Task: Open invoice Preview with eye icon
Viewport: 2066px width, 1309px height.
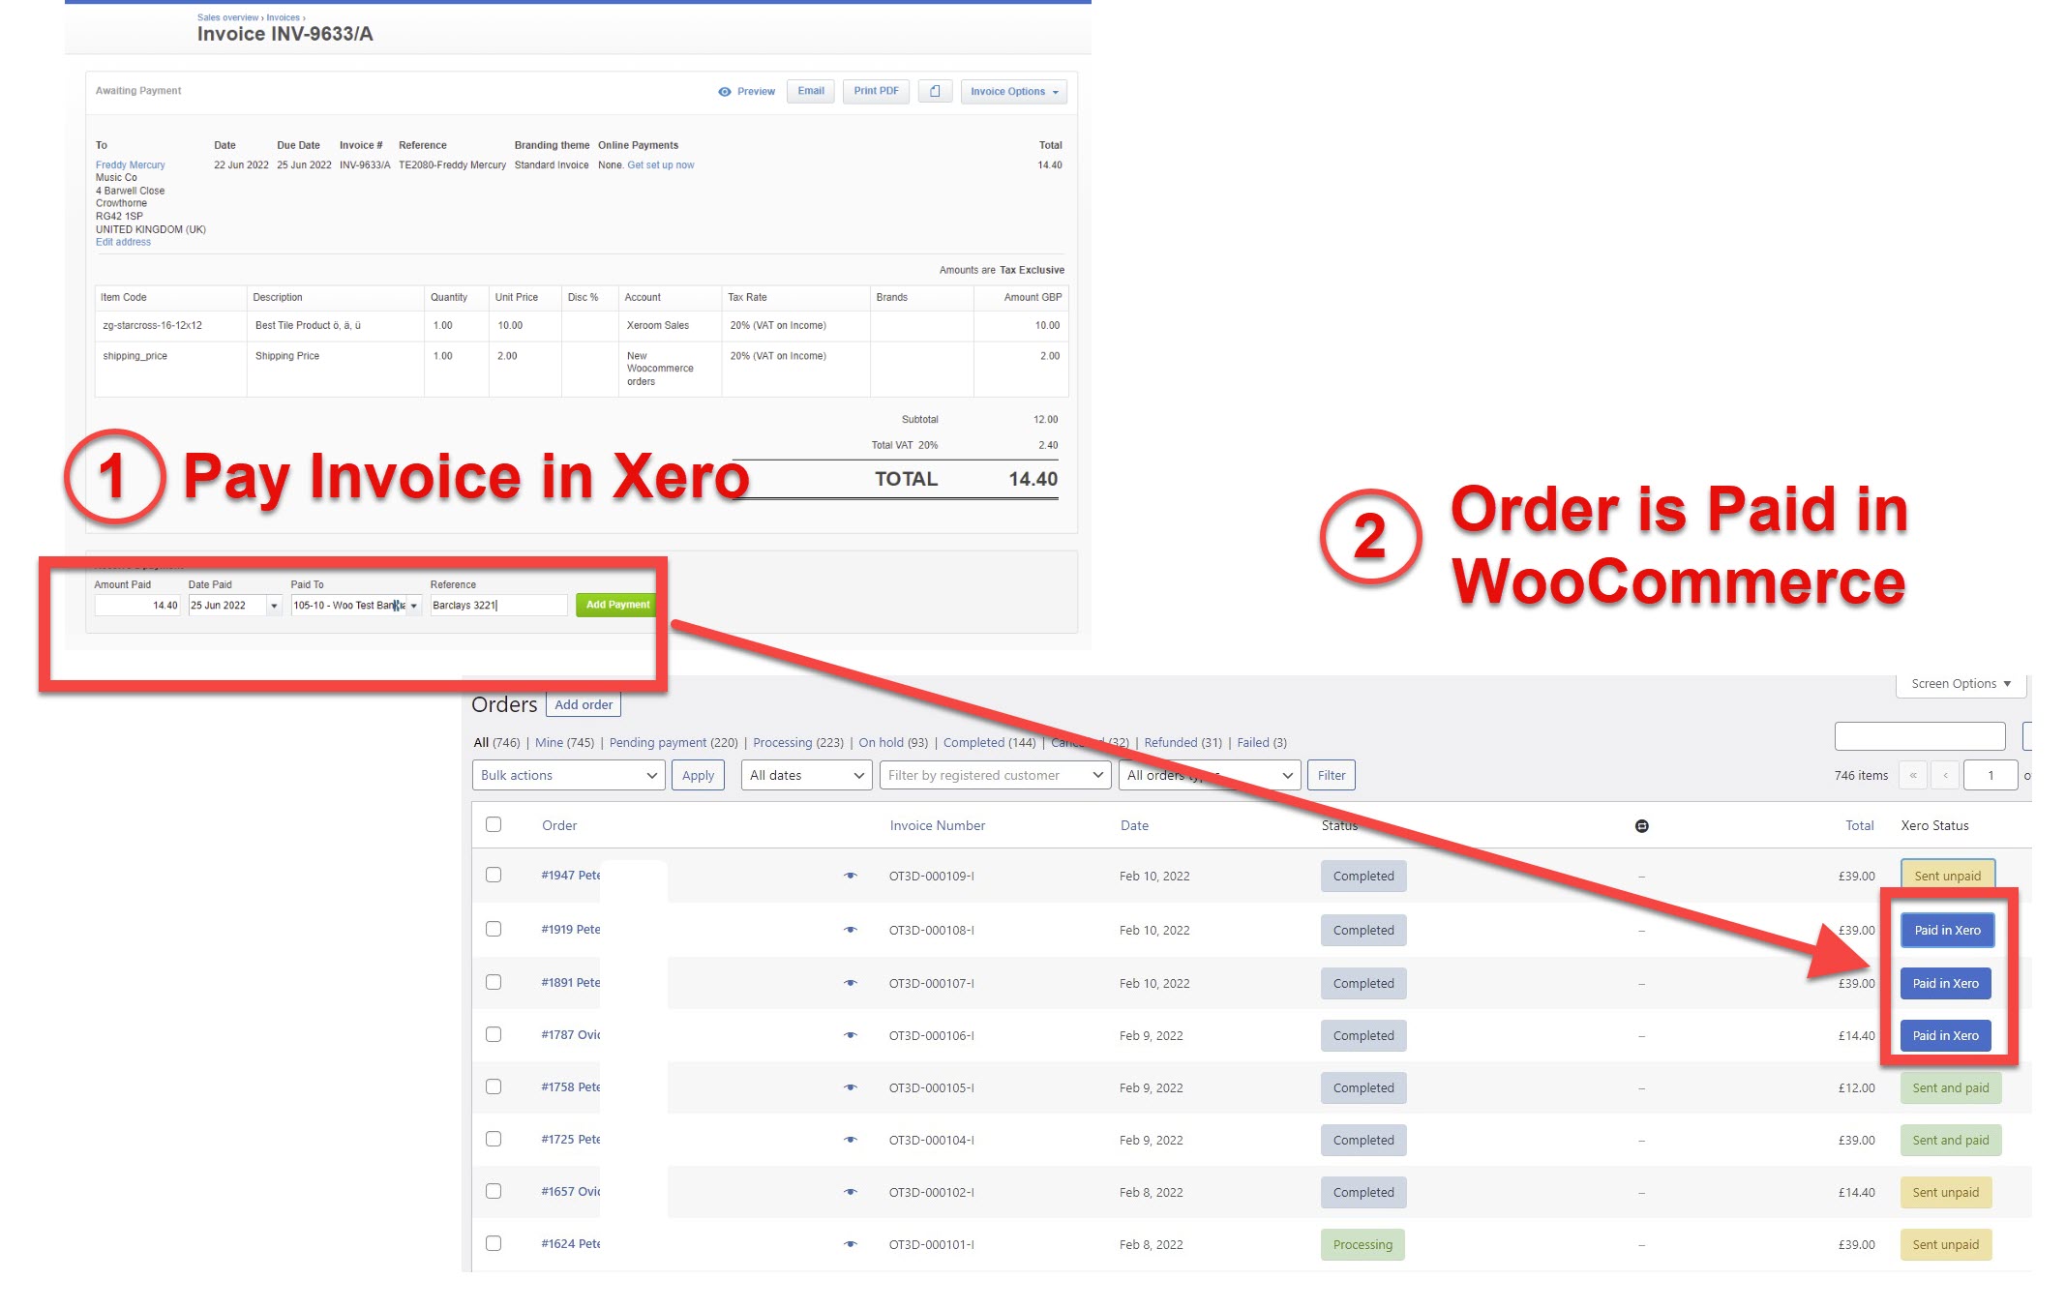Action: click(746, 91)
